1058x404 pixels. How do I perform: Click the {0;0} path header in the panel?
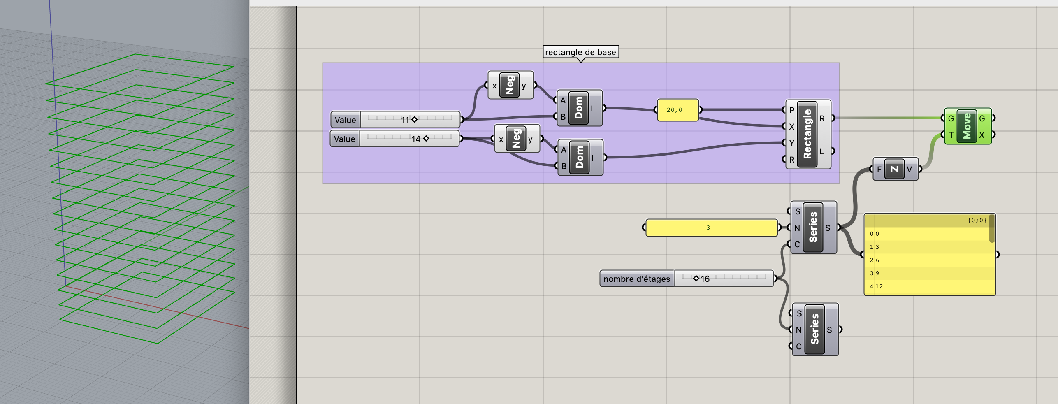pyautogui.click(x=976, y=221)
